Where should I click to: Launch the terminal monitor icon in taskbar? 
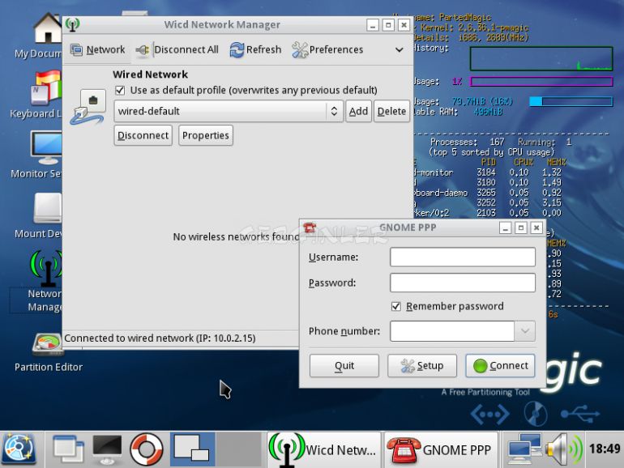(x=107, y=449)
